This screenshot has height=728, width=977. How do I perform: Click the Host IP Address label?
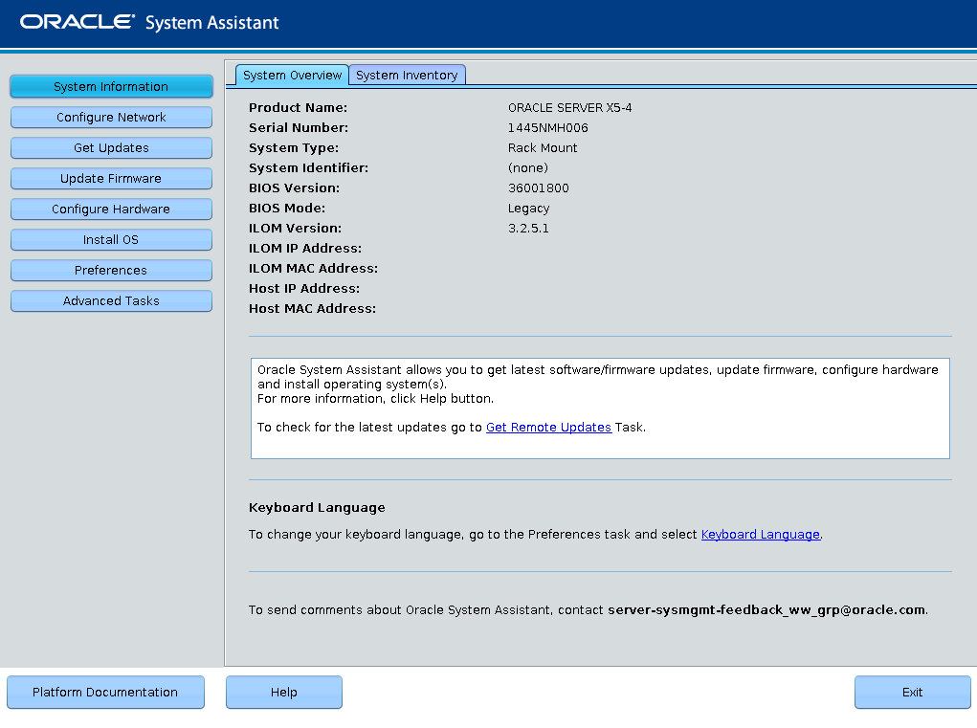point(304,288)
